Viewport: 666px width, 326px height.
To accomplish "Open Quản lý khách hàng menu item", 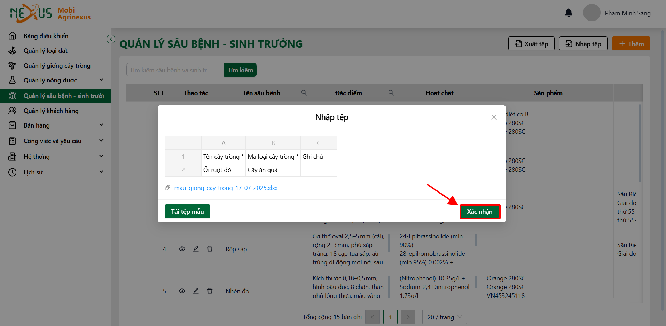I will pyautogui.click(x=55, y=111).
